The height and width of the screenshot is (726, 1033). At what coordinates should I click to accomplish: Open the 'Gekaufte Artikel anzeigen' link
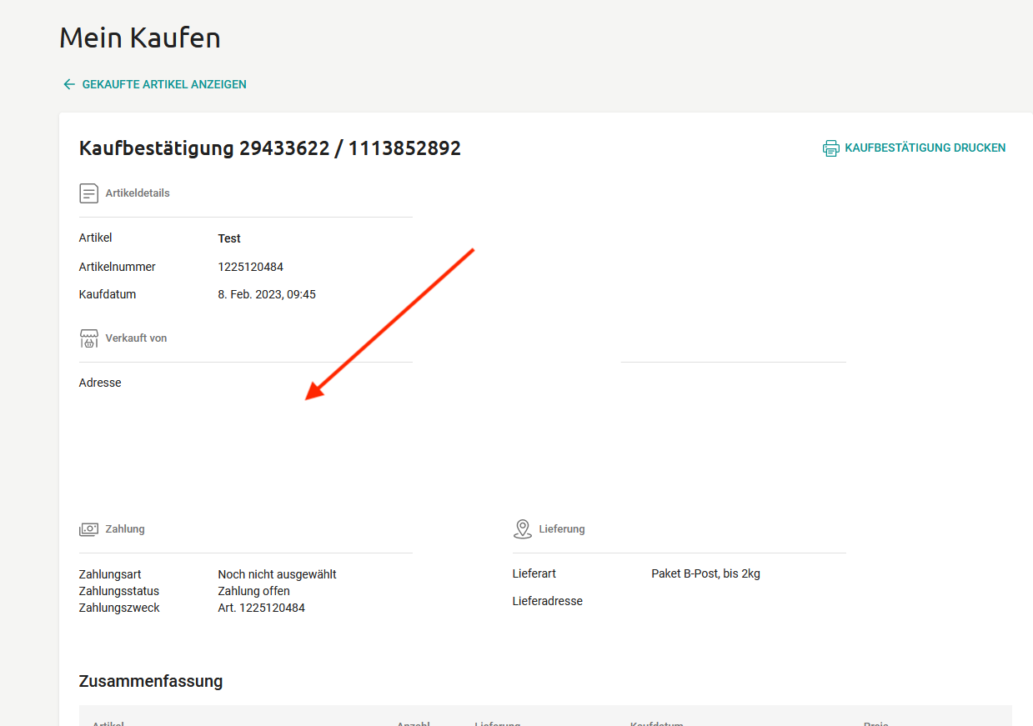point(163,84)
